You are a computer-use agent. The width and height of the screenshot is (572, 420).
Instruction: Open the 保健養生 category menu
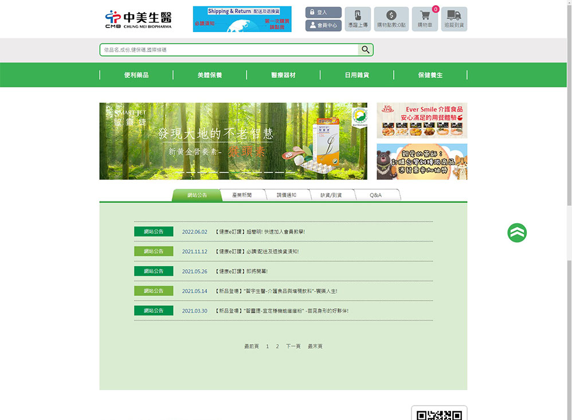click(430, 75)
